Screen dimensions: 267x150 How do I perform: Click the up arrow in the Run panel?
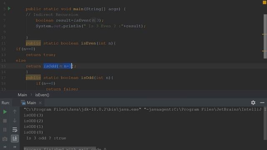click(15, 112)
